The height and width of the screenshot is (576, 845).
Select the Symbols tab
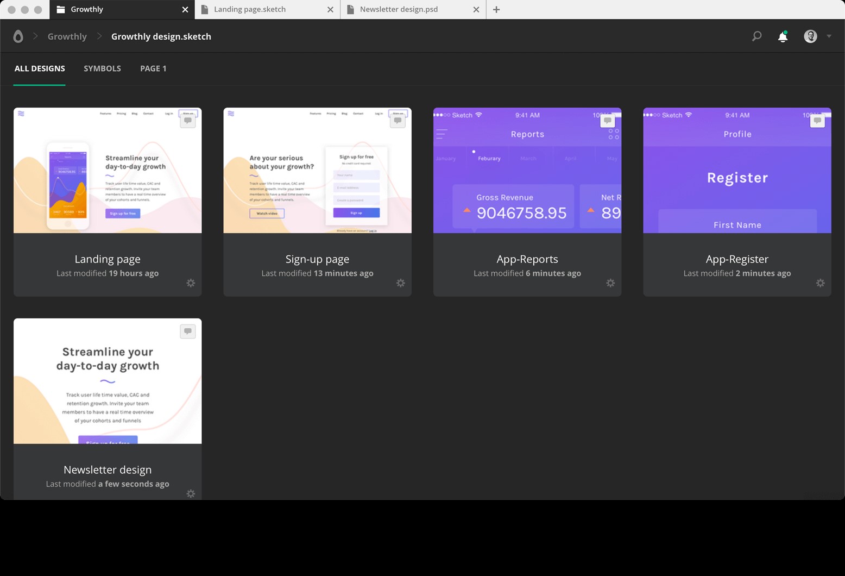(102, 68)
